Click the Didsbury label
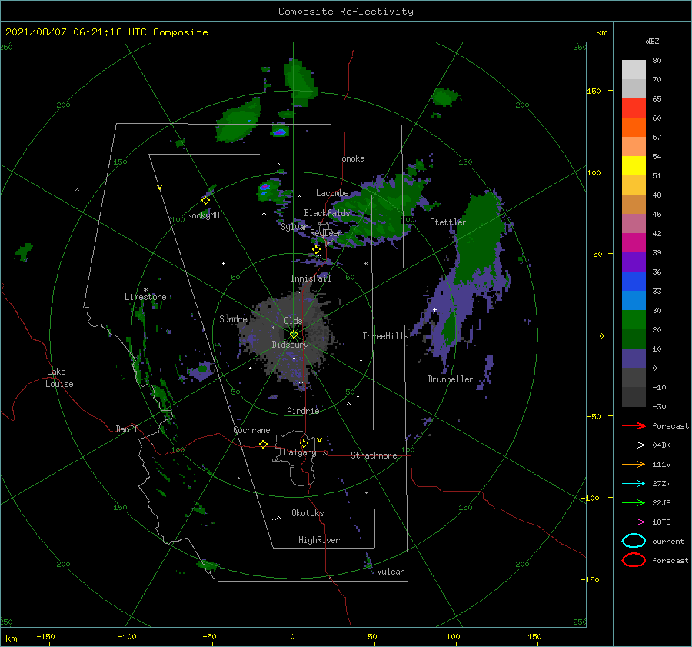Screen dimensions: 692x647 [x=290, y=345]
